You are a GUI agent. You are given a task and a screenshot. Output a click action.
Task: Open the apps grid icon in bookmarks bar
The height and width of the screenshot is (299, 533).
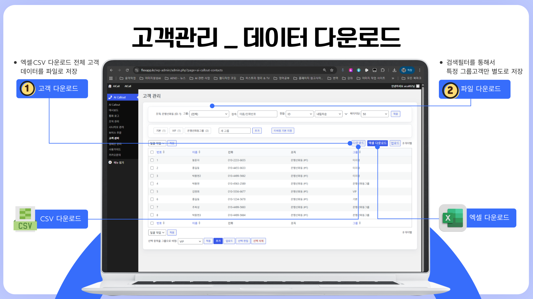coord(111,78)
